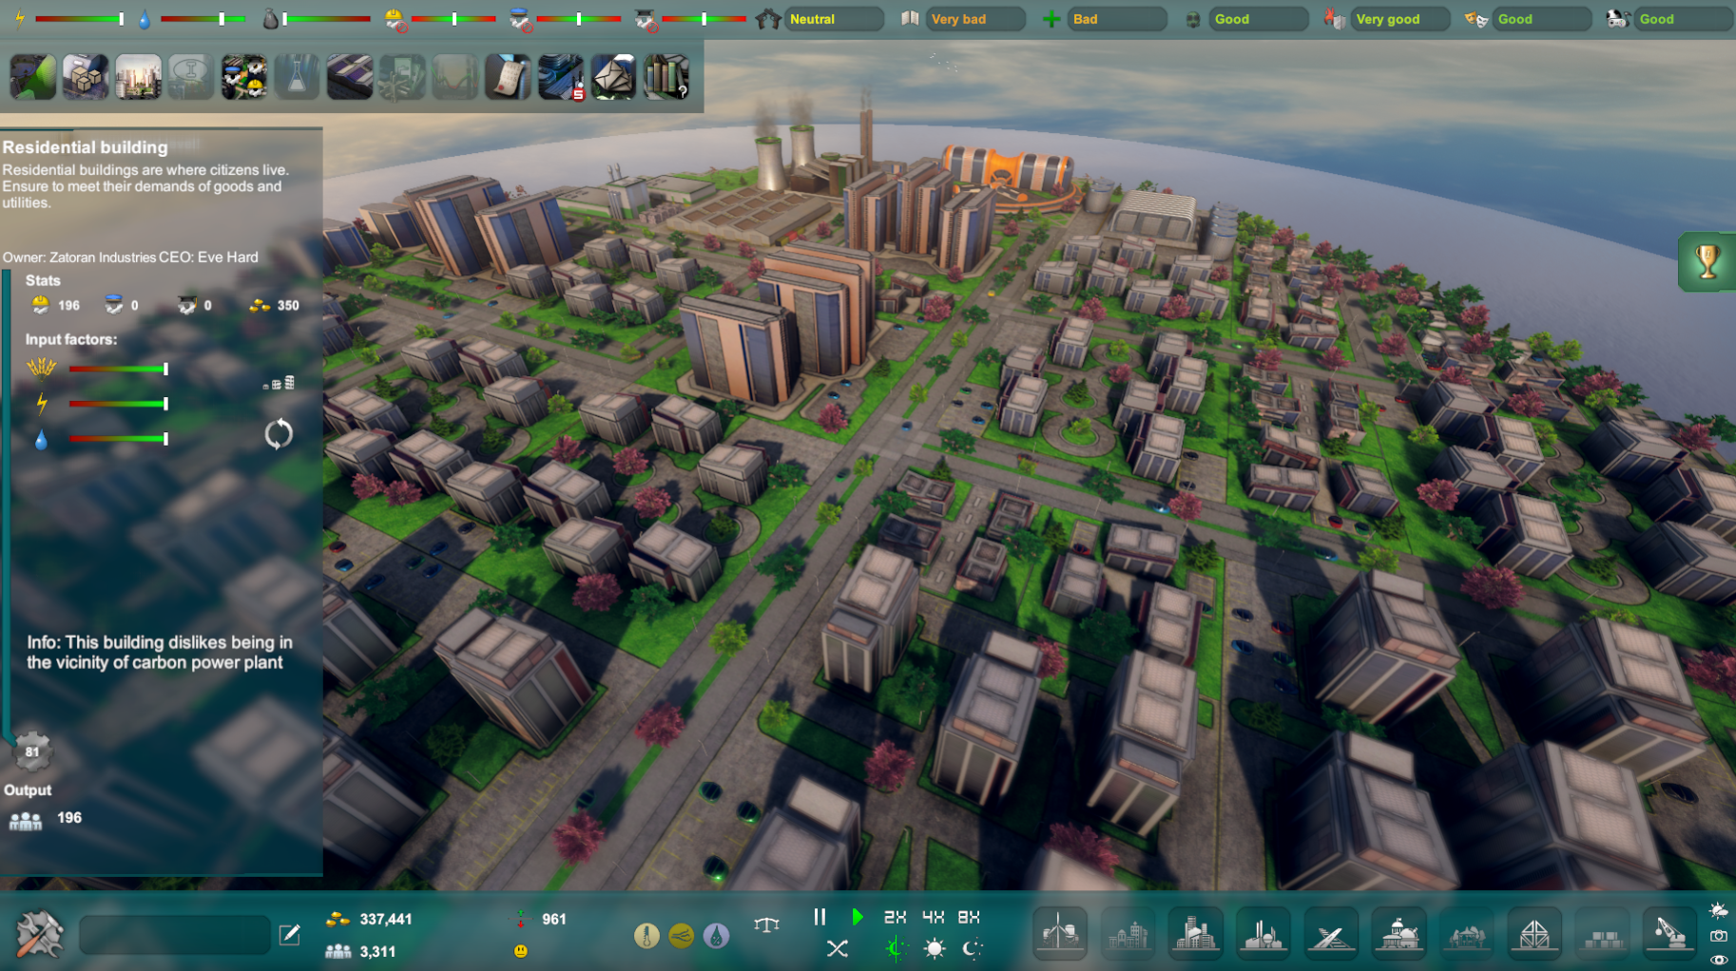Open the industrial factory build category
Screen dimensions: 1736x971
(x=1263, y=934)
